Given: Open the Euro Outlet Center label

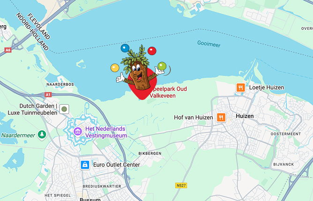Looking at the screenshot, I should pos(117,165).
